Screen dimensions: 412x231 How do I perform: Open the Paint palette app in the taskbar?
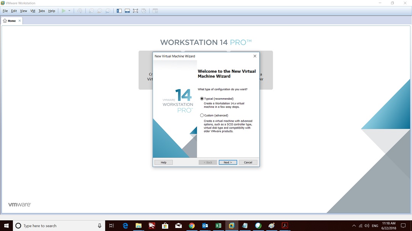(272, 226)
